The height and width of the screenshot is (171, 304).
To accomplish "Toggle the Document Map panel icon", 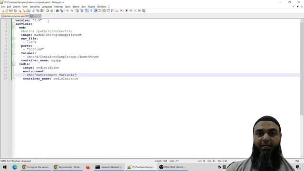I will tap(104, 10).
